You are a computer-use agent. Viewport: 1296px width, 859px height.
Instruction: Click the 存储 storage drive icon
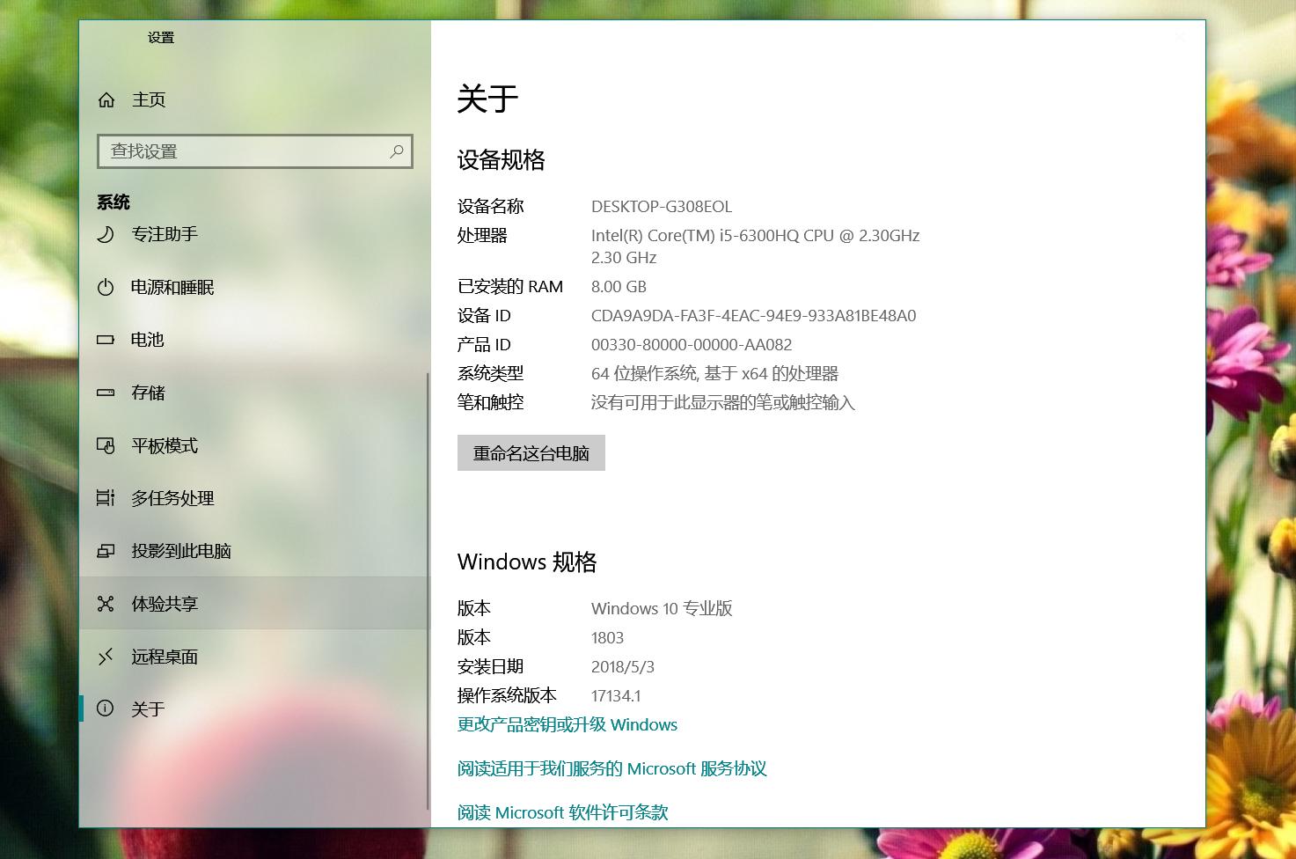coord(106,393)
